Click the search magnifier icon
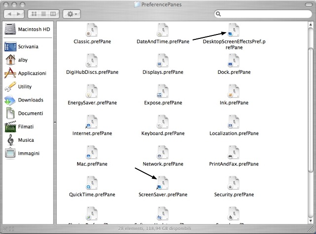 pos(218,14)
